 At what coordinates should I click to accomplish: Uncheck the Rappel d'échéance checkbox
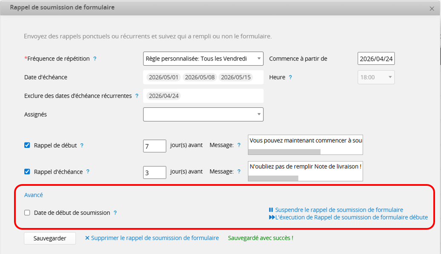pos(27,172)
